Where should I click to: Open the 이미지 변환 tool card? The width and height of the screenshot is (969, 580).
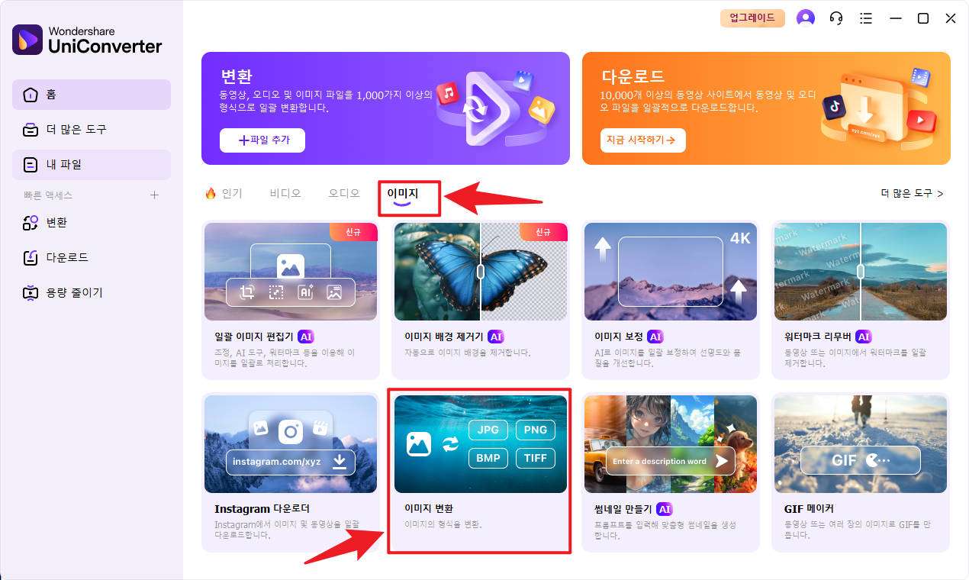(481, 472)
